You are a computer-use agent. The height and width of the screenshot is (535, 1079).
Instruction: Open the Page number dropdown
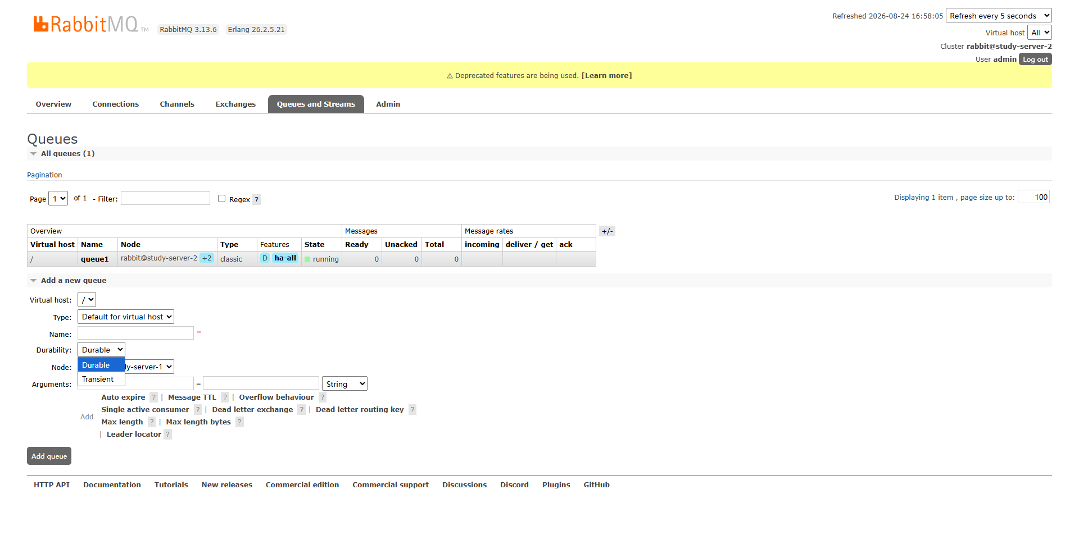(58, 198)
